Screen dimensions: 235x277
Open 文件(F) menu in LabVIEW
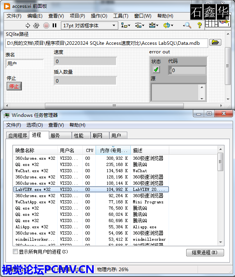coord(14,16)
